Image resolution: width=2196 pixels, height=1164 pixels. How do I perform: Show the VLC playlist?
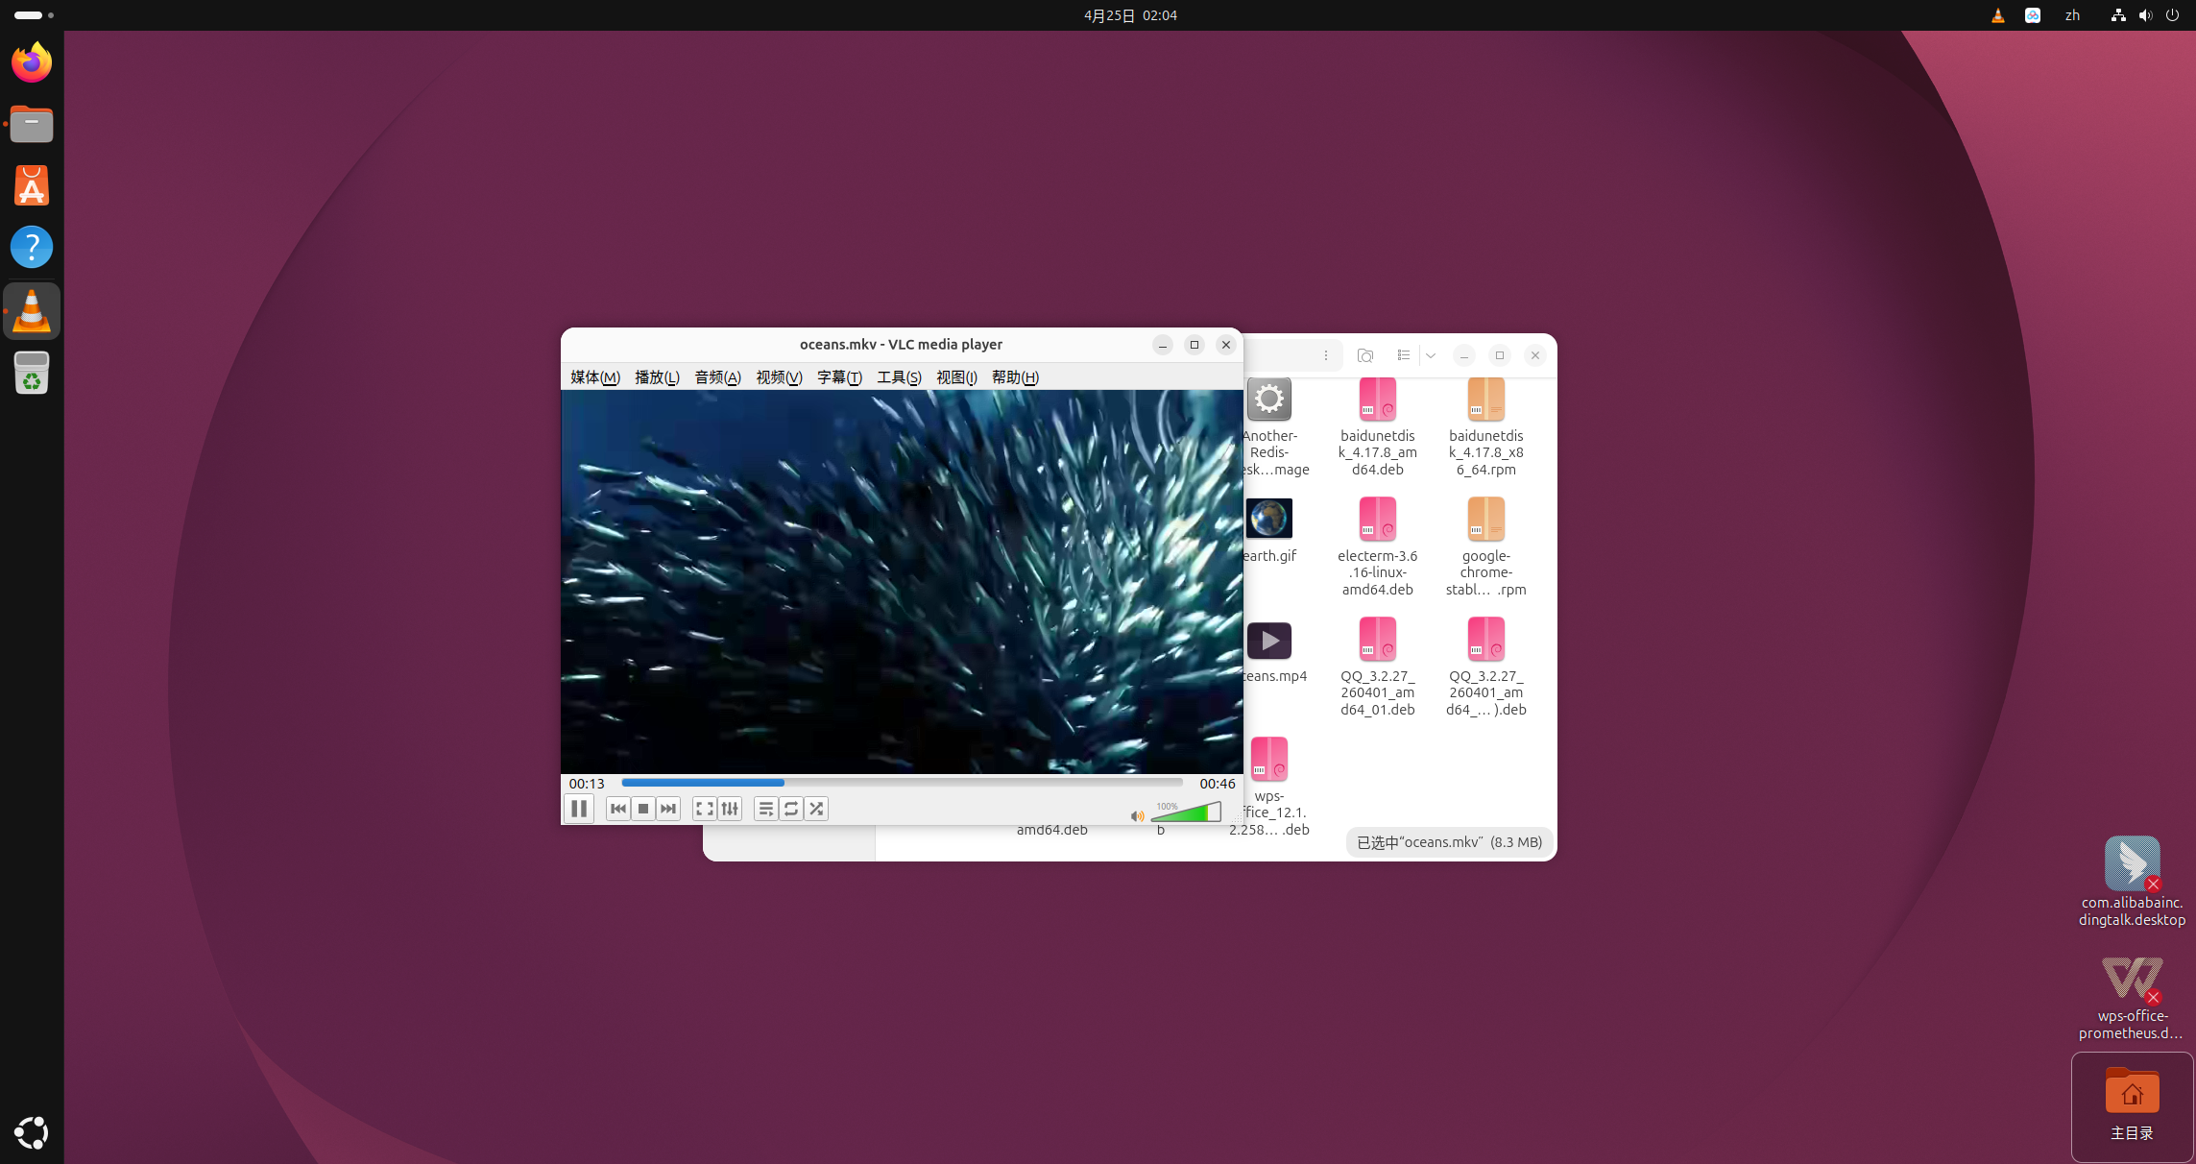[x=766, y=809]
